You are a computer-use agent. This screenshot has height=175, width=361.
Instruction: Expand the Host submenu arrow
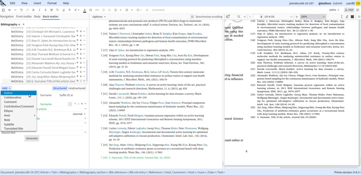pyautogui.click(x=35, y=116)
